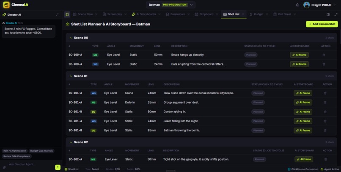Toggle the right side panel icon

pos(328,14)
